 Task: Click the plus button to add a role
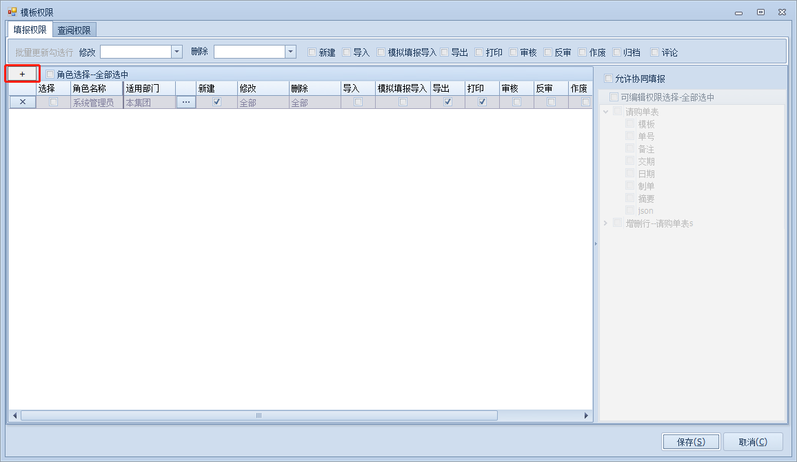(x=22, y=74)
